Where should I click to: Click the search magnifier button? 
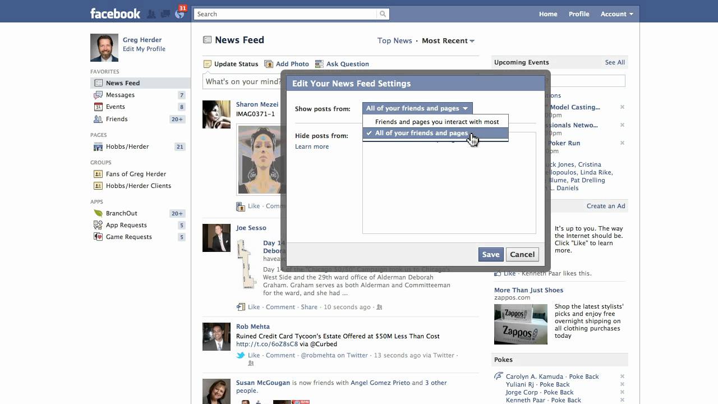[383, 14]
